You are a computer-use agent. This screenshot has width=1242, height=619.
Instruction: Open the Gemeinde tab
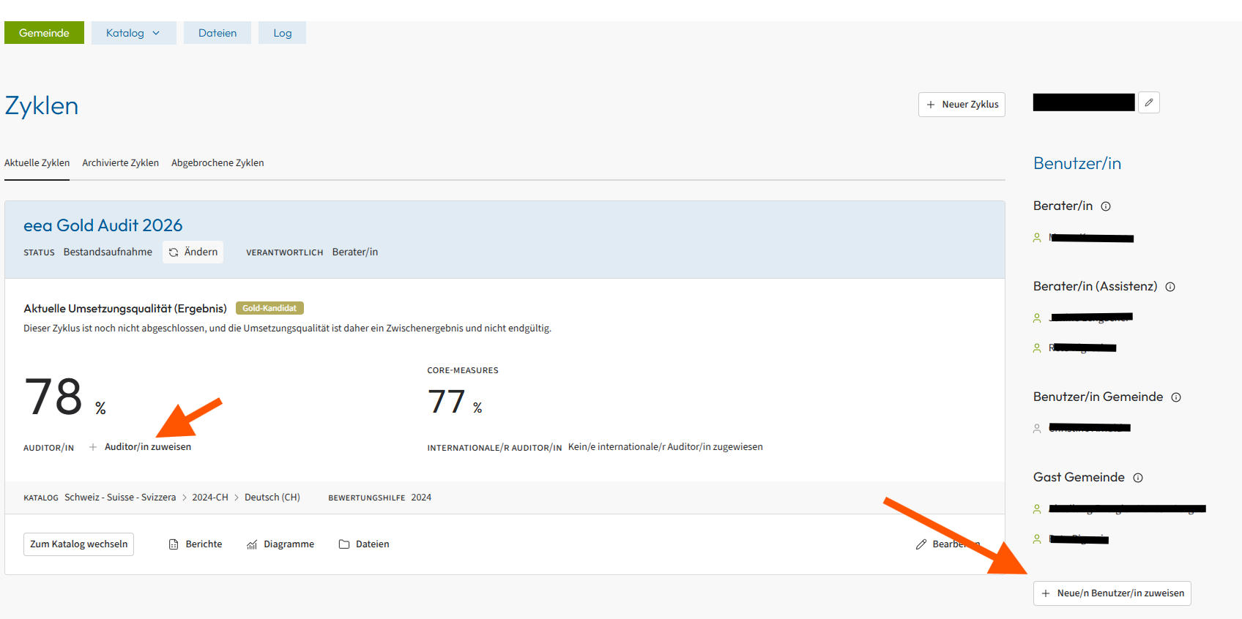coord(44,33)
